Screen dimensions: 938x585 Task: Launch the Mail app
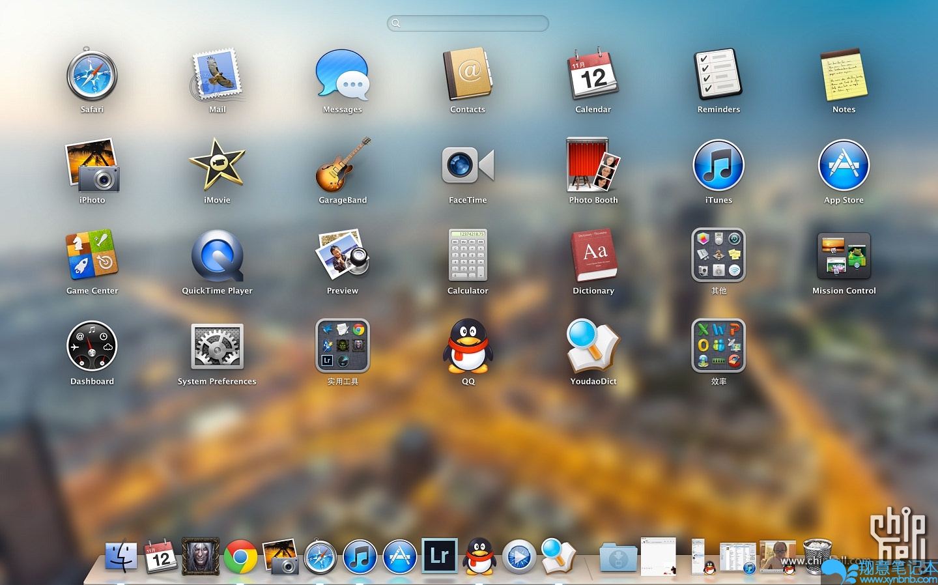218,75
